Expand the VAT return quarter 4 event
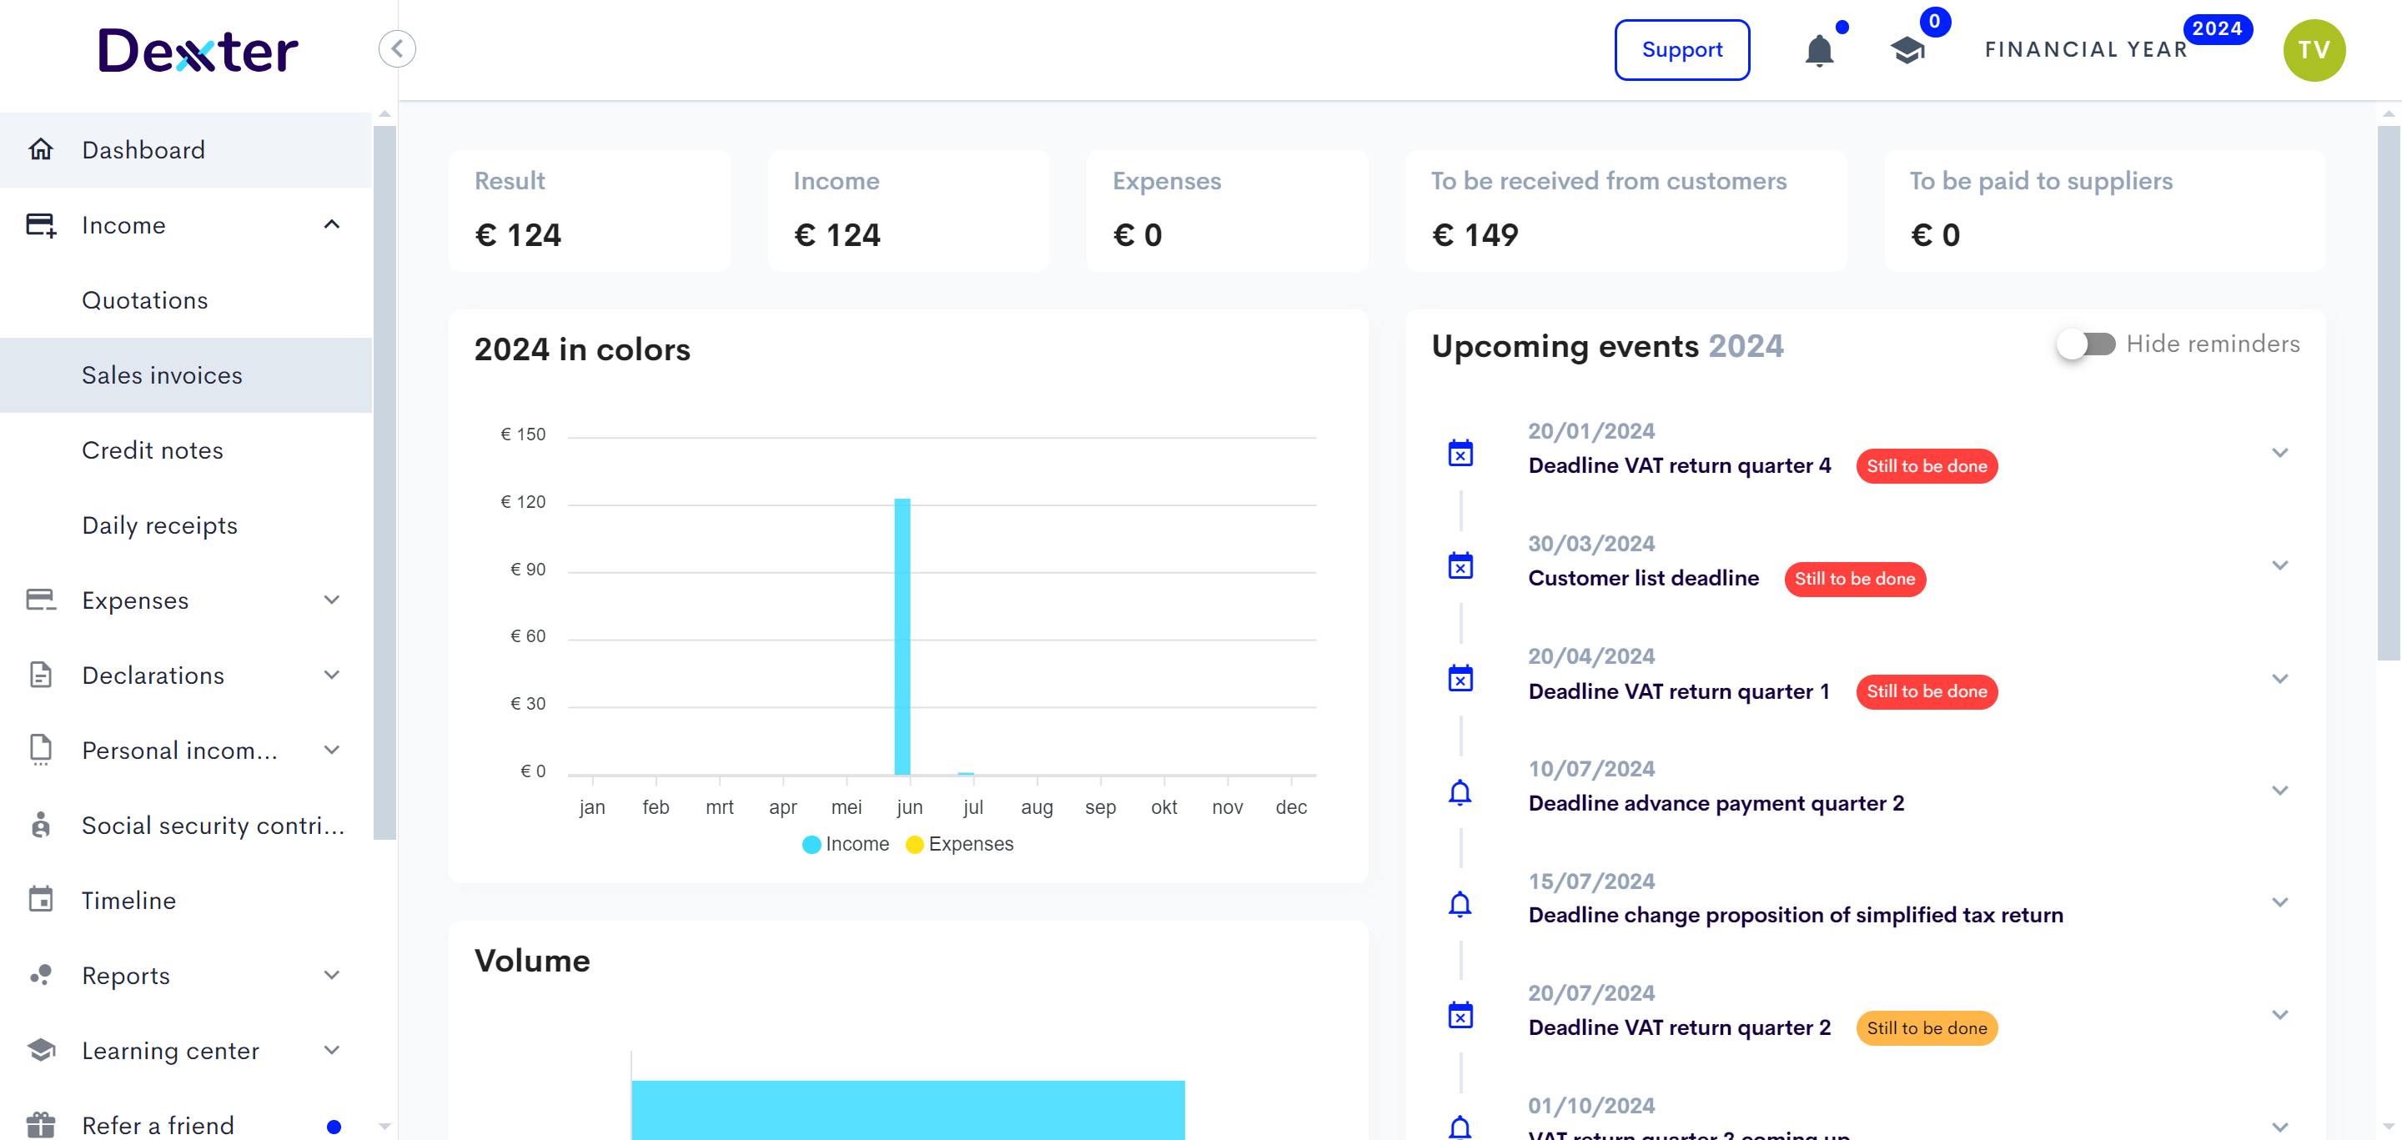The height and width of the screenshot is (1140, 2402). (x=2281, y=453)
